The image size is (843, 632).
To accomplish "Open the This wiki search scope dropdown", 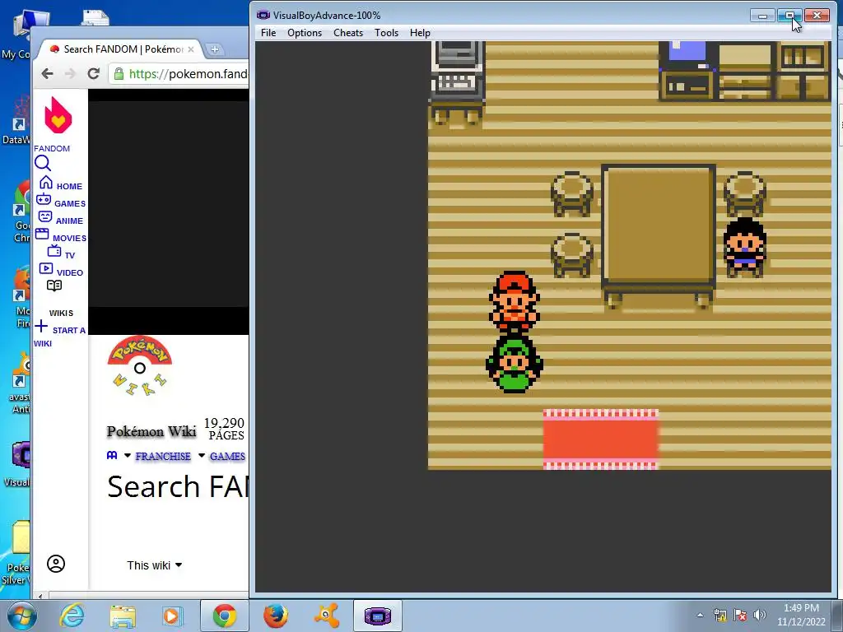I will (154, 565).
